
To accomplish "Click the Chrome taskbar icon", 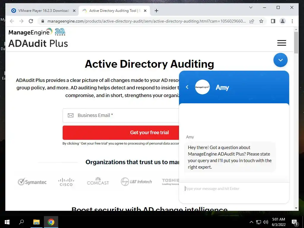I will (x=51, y=222).
